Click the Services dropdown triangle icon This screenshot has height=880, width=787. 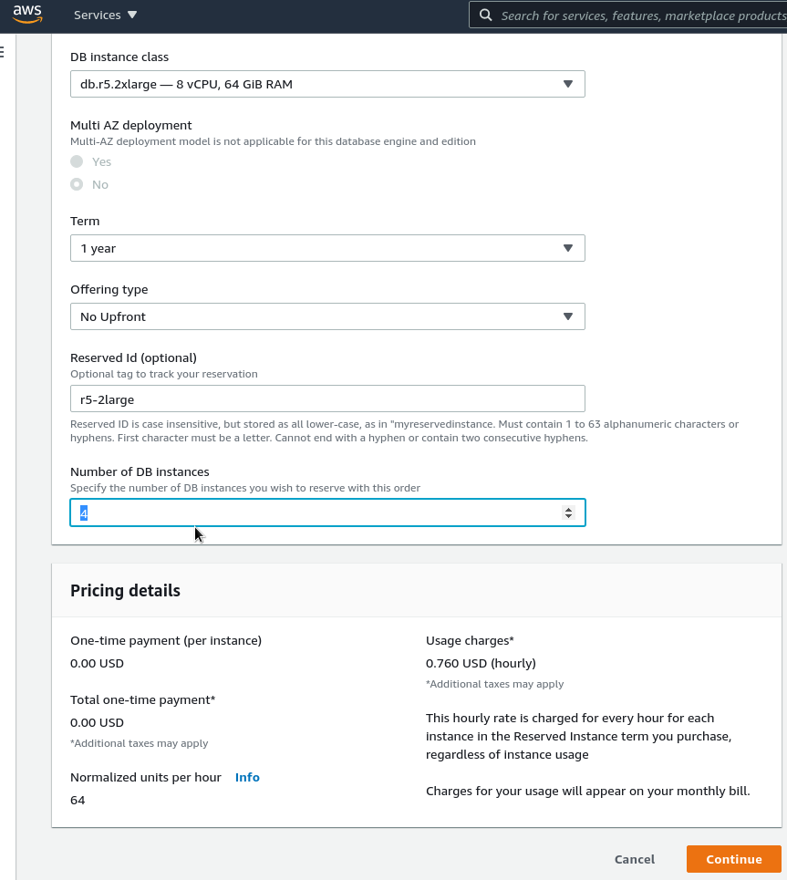pos(132,15)
